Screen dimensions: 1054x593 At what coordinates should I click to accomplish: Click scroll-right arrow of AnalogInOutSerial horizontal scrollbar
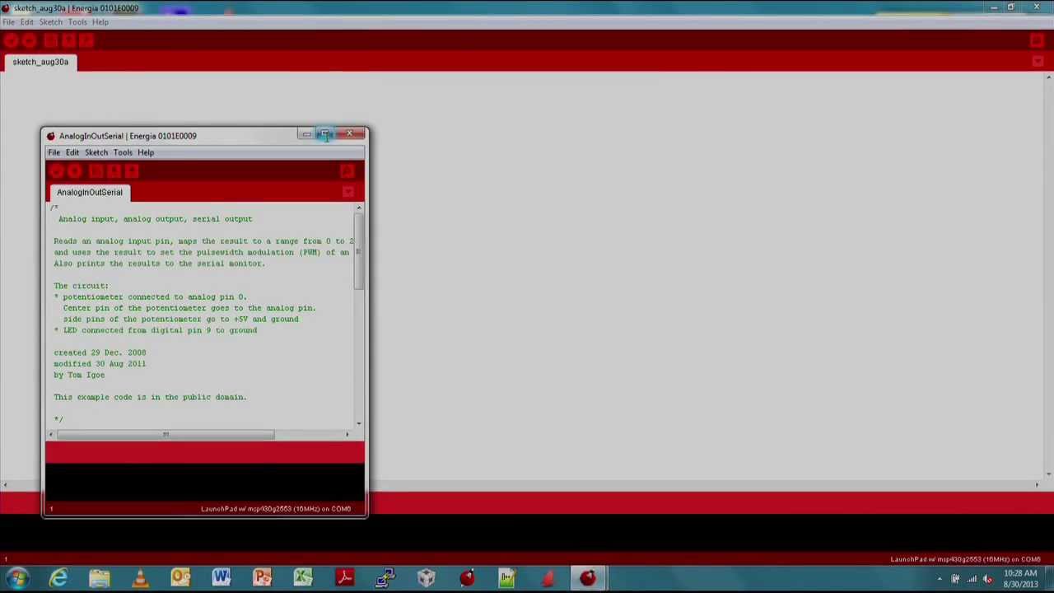tap(347, 434)
